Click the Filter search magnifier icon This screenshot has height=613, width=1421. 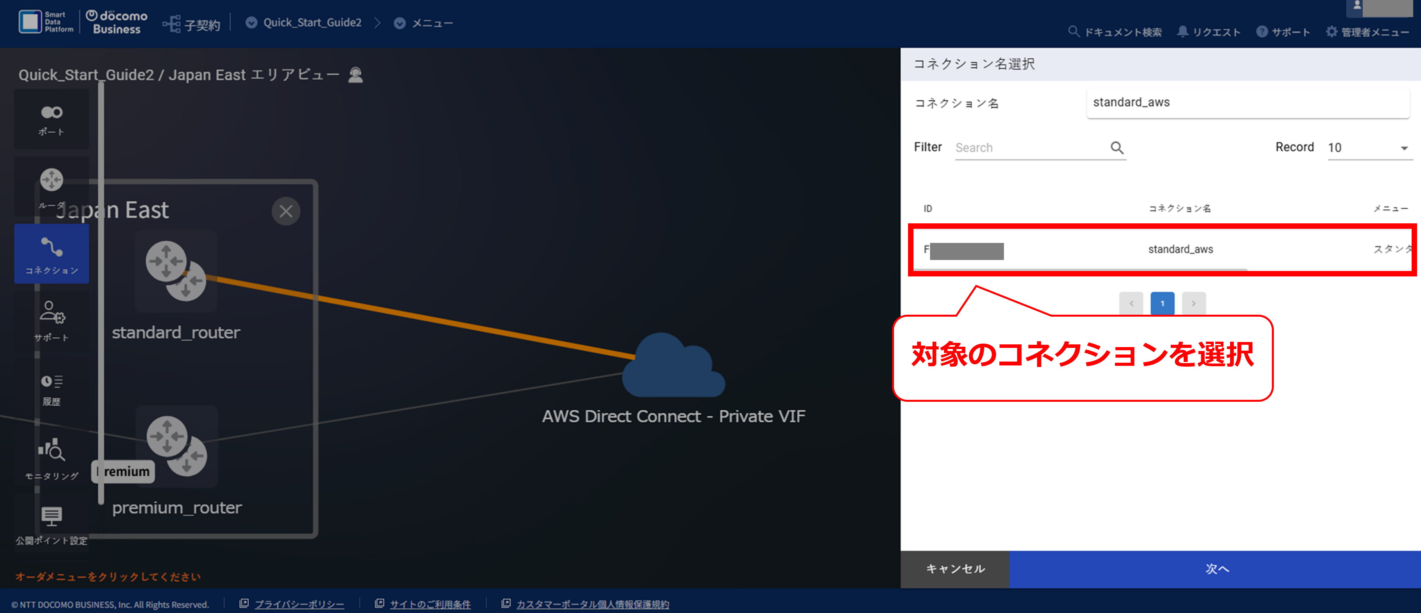(x=1116, y=147)
